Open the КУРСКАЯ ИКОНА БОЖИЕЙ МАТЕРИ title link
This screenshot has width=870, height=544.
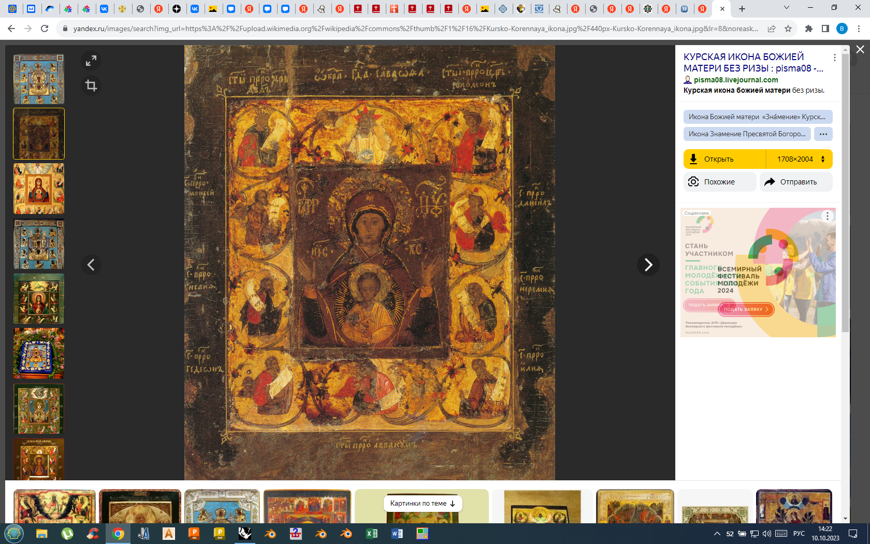tap(753, 62)
